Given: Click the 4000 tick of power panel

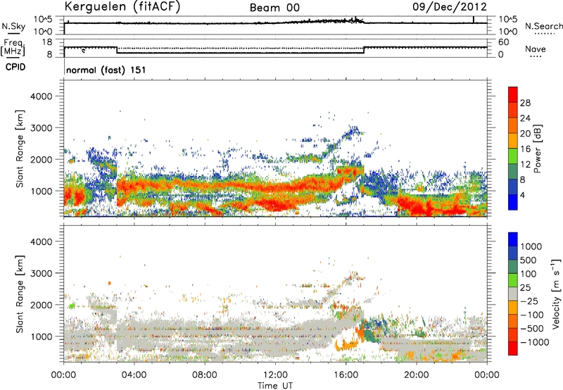Looking at the screenshot, I should pos(41,96).
